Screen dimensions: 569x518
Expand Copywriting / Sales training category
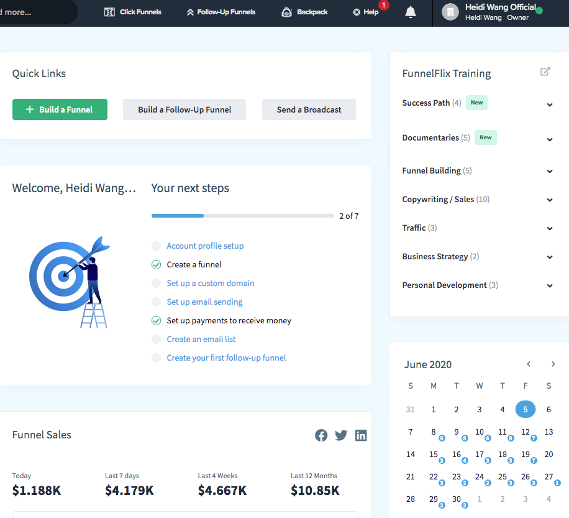[x=549, y=200]
